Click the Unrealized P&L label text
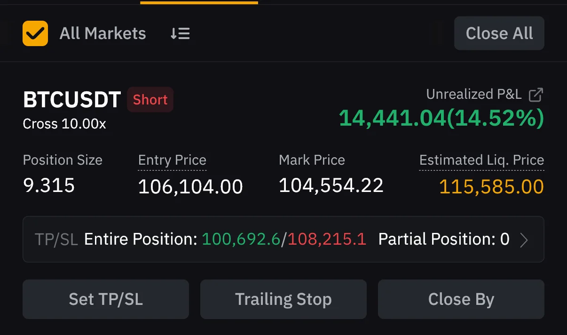This screenshot has height=335, width=567. 473,95
